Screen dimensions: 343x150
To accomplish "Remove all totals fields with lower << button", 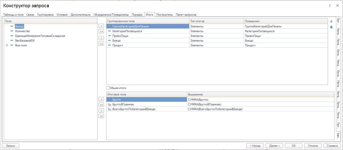I will click(x=101, y=116).
